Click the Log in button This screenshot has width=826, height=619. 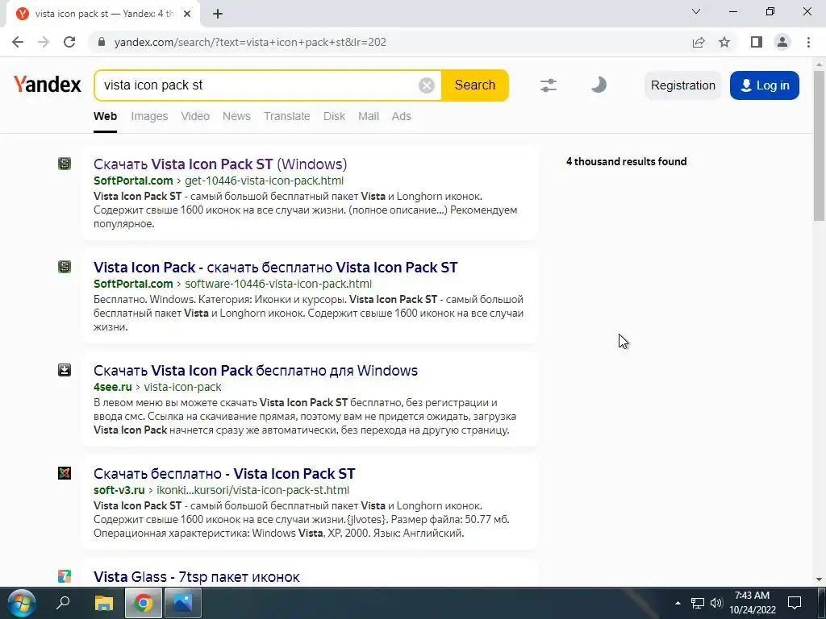coord(765,85)
